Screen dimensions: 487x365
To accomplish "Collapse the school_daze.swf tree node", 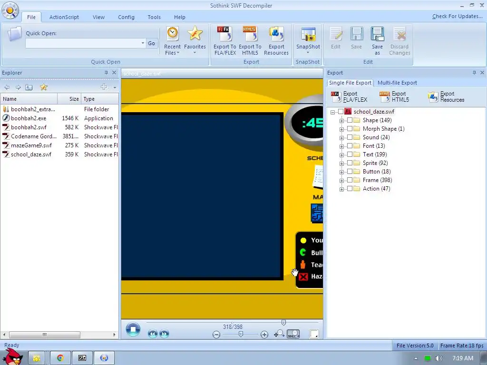I will [x=332, y=112].
